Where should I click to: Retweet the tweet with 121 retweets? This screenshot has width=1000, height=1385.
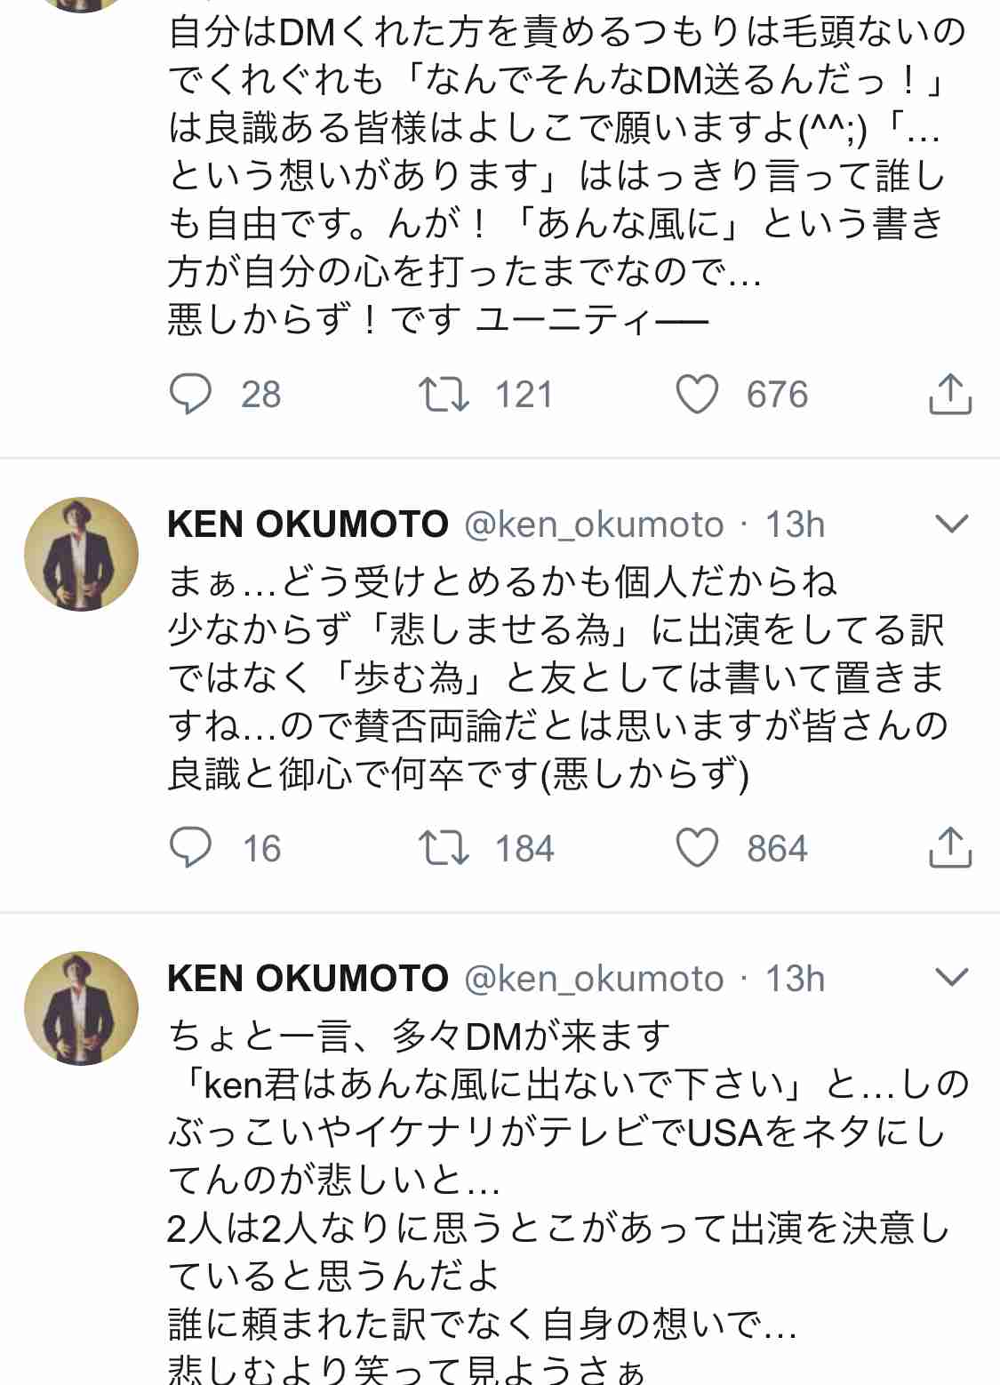(444, 395)
